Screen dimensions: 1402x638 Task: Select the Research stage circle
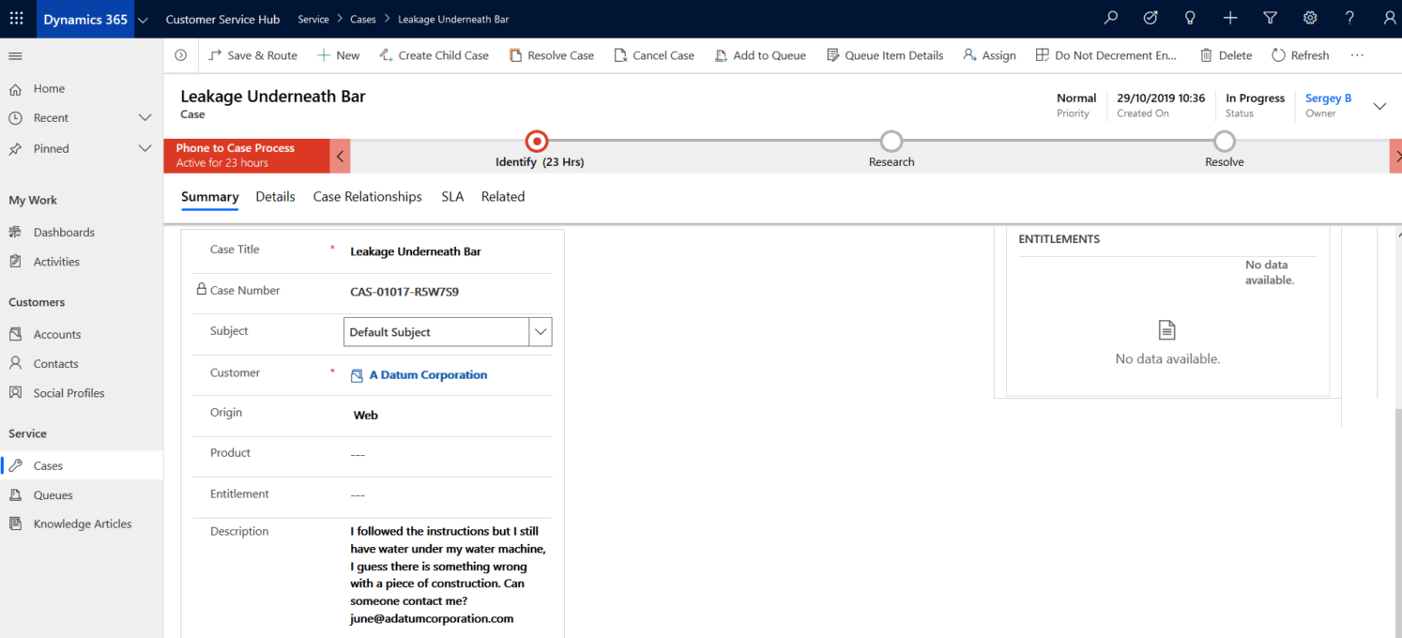(891, 142)
